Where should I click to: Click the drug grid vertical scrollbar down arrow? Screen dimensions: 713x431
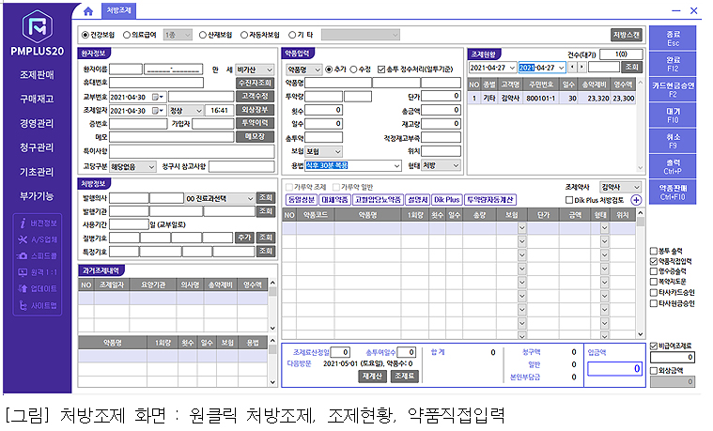[641, 334]
